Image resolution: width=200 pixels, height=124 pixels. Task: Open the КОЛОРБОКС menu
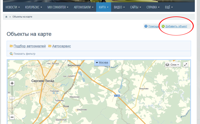tap(33, 7)
